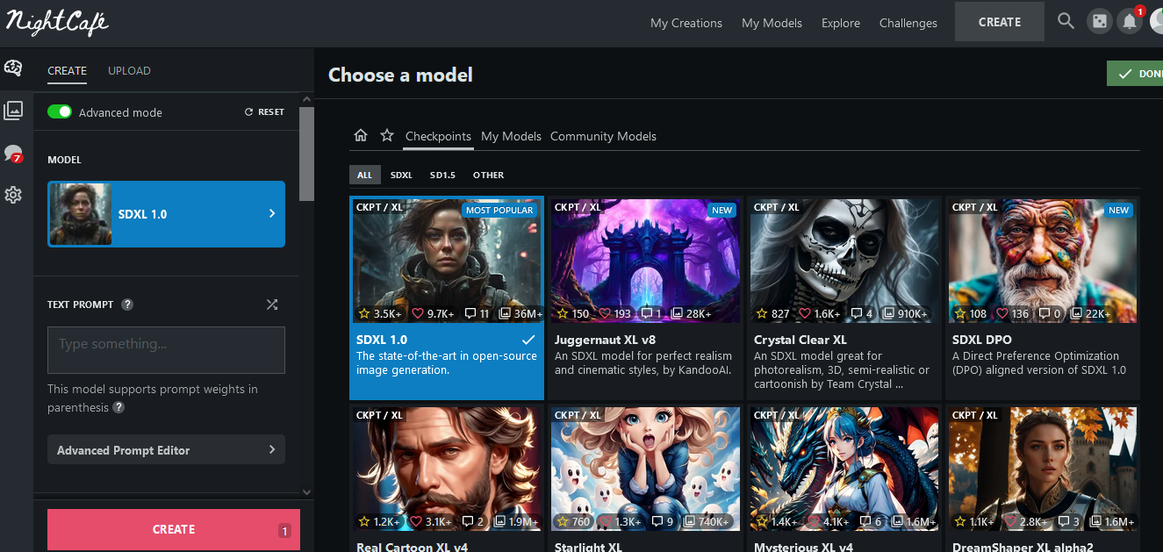The height and width of the screenshot is (552, 1163).
Task: Select the OTHER filter chip
Action: click(488, 175)
